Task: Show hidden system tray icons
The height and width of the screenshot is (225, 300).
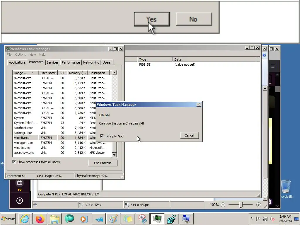Action: point(252,219)
